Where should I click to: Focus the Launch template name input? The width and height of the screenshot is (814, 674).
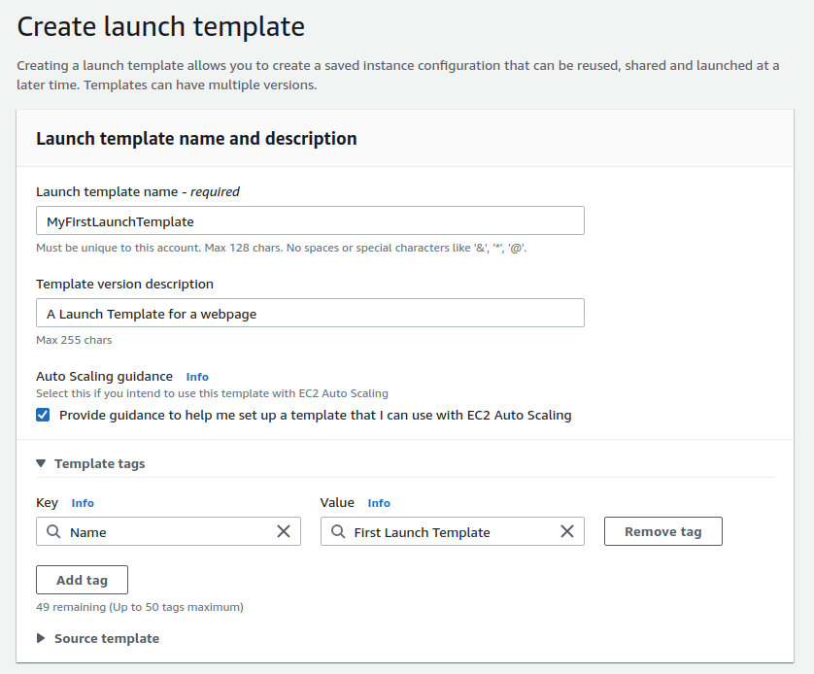[x=310, y=220]
